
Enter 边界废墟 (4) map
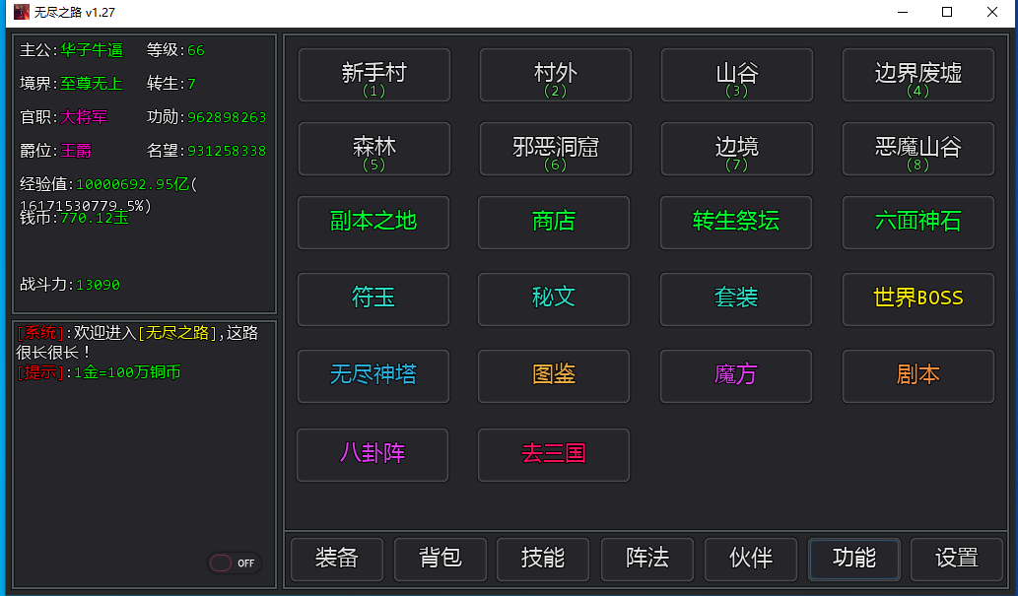(918, 75)
